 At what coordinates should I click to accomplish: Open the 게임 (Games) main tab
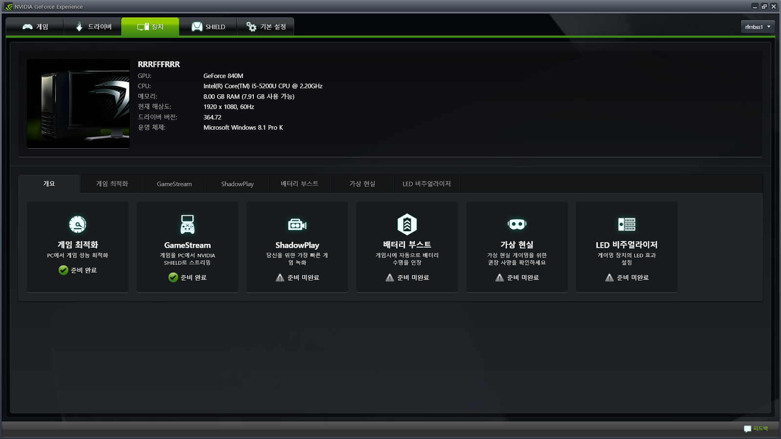pyautogui.click(x=35, y=27)
